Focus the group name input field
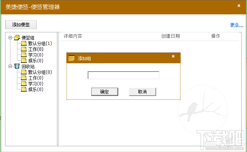Screen dimensions: 247x152 pos(123,75)
